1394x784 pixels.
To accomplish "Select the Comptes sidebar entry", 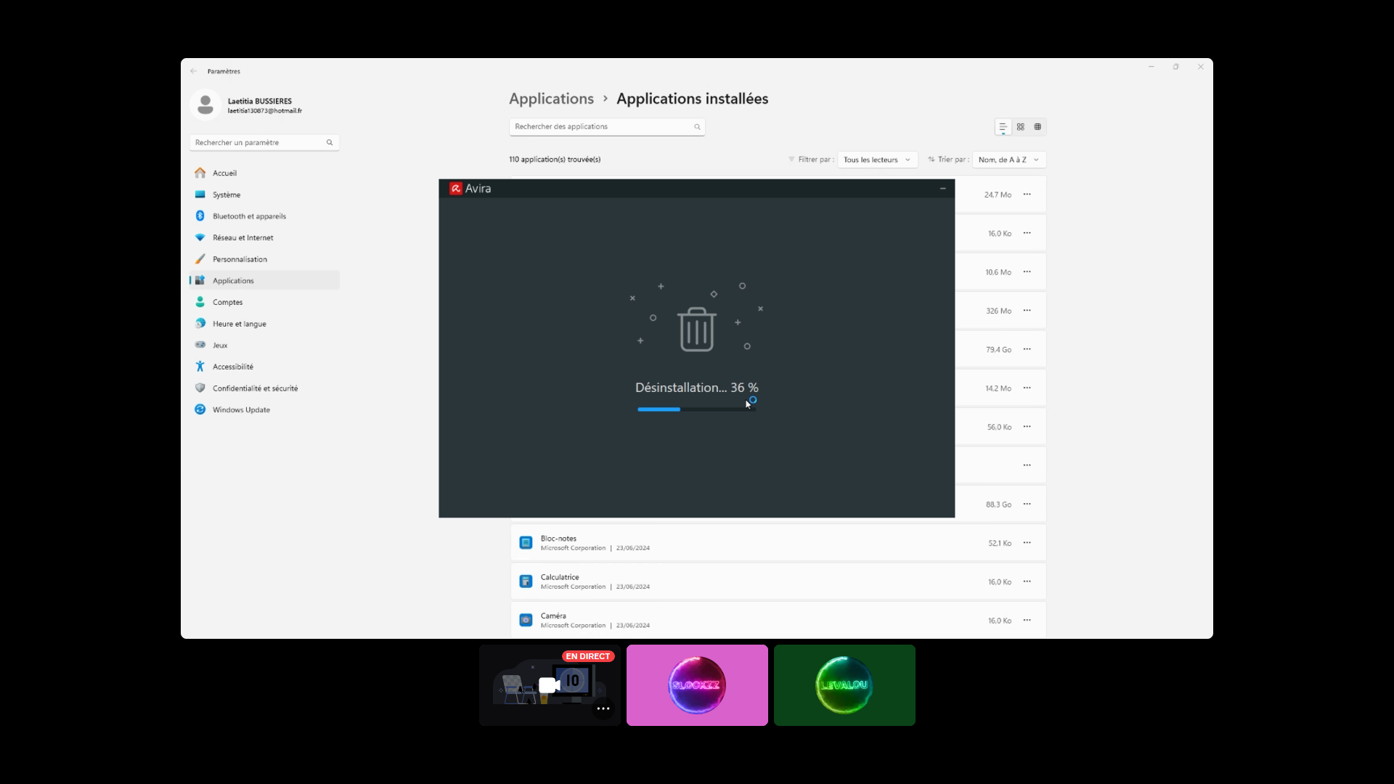I will click(264, 302).
